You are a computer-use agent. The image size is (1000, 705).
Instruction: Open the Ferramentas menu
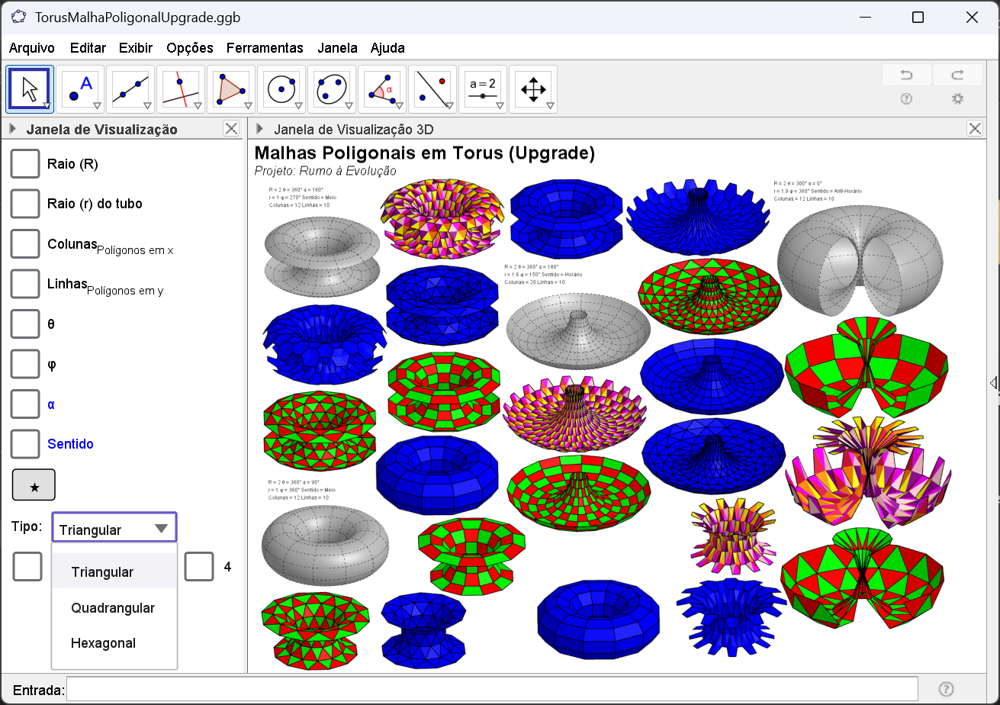(265, 48)
